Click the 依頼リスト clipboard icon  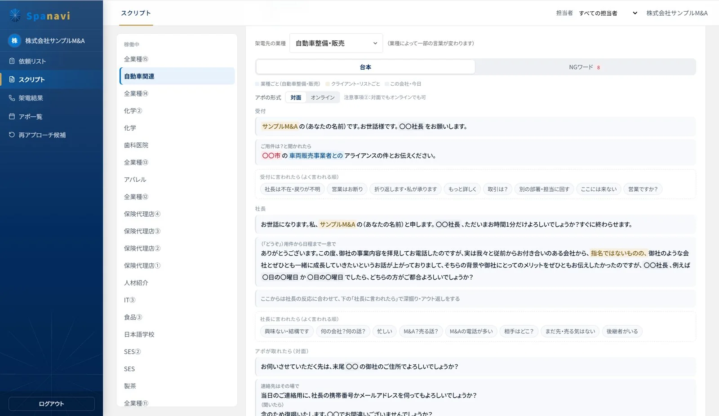[x=12, y=61]
